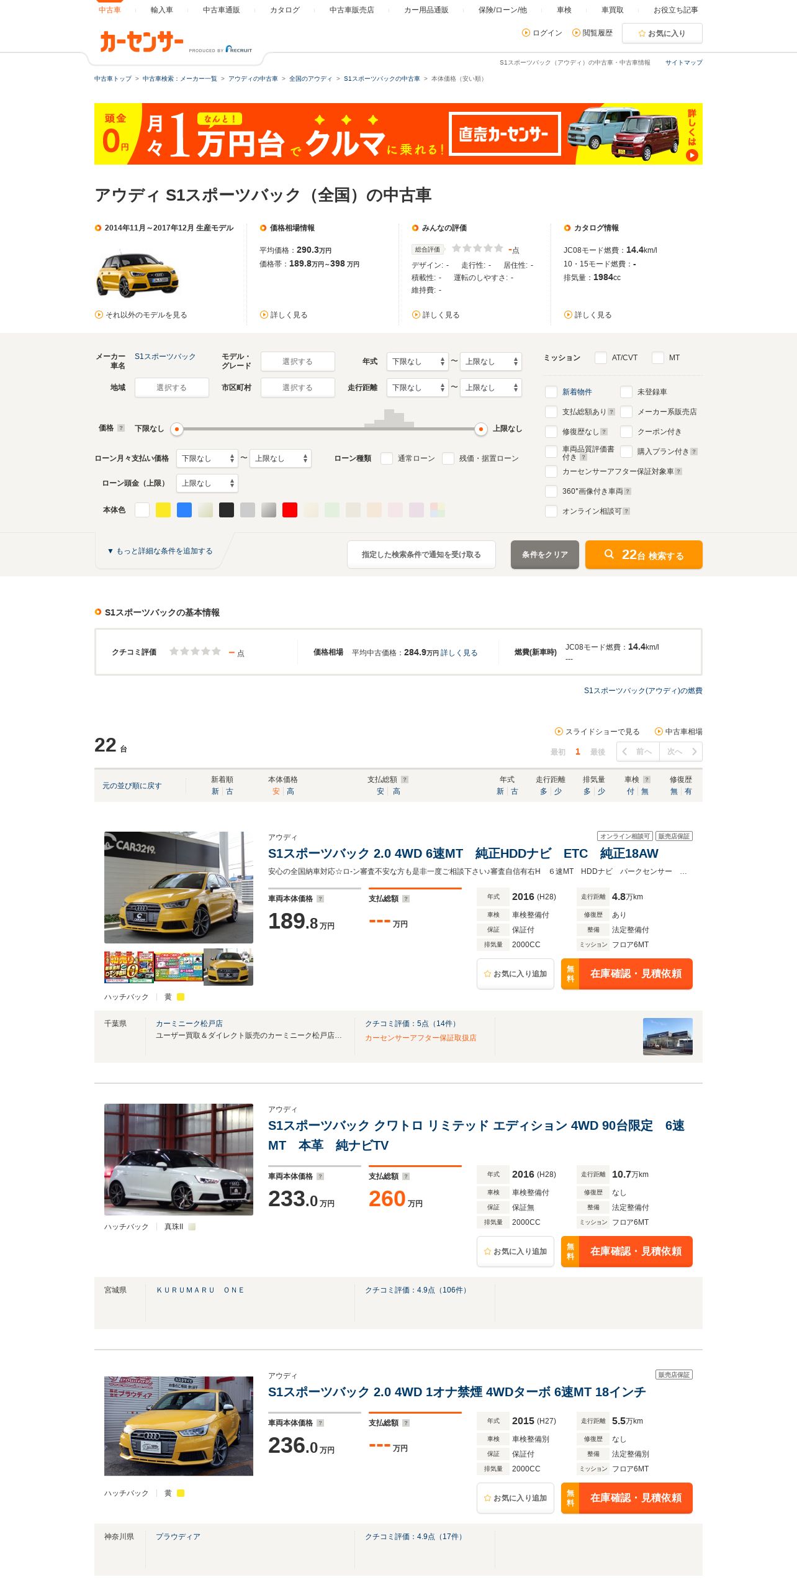Click the 条件をクリア button

(x=545, y=555)
